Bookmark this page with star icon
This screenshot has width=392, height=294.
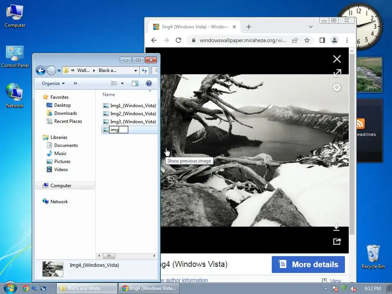coord(307,40)
